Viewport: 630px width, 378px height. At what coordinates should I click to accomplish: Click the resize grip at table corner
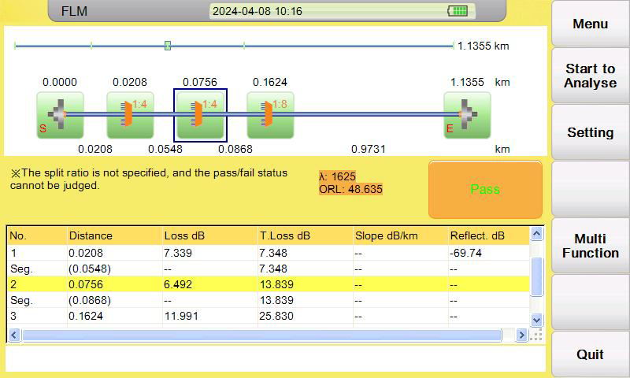[x=536, y=335]
